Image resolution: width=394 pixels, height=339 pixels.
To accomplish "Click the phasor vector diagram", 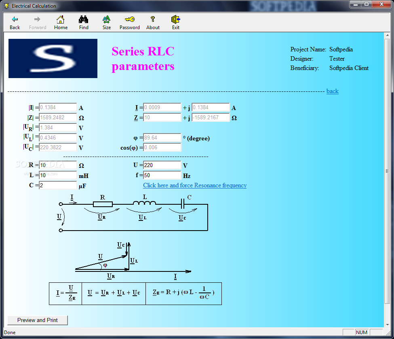I will tap(133, 261).
